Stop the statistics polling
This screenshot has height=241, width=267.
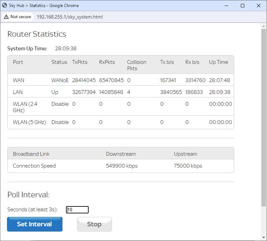pyautogui.click(x=94, y=224)
